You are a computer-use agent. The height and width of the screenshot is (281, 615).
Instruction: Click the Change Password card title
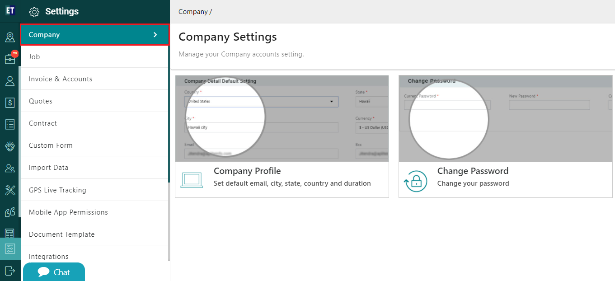[x=473, y=171]
